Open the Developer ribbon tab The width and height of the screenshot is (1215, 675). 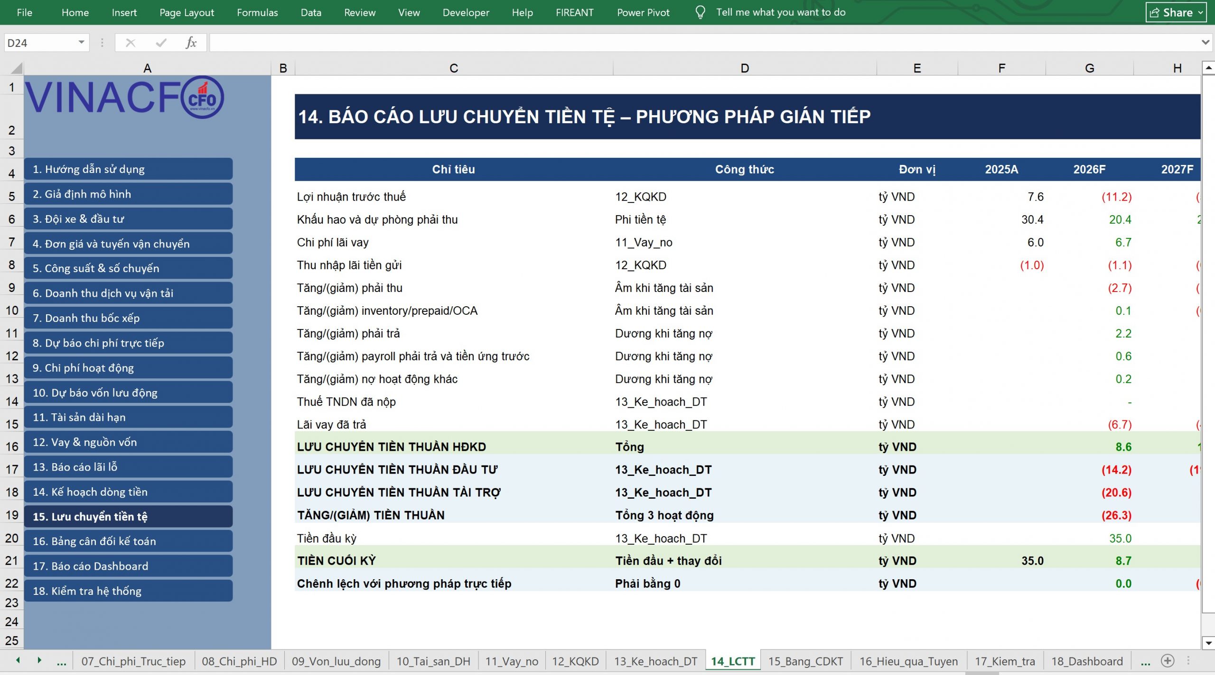[466, 12]
